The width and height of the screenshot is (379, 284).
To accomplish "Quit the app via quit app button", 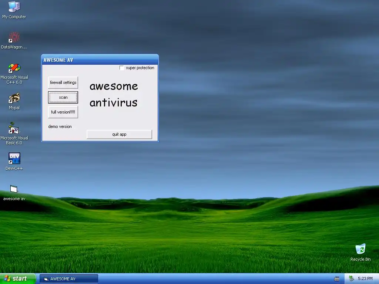I will (120, 134).
